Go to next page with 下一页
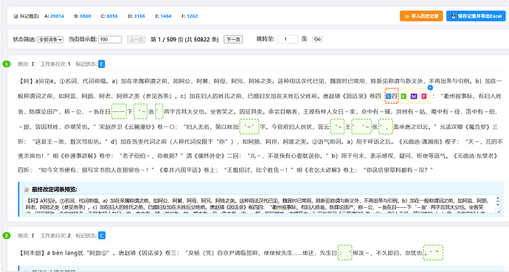Screen dimensions: 509x272 click(233, 40)
